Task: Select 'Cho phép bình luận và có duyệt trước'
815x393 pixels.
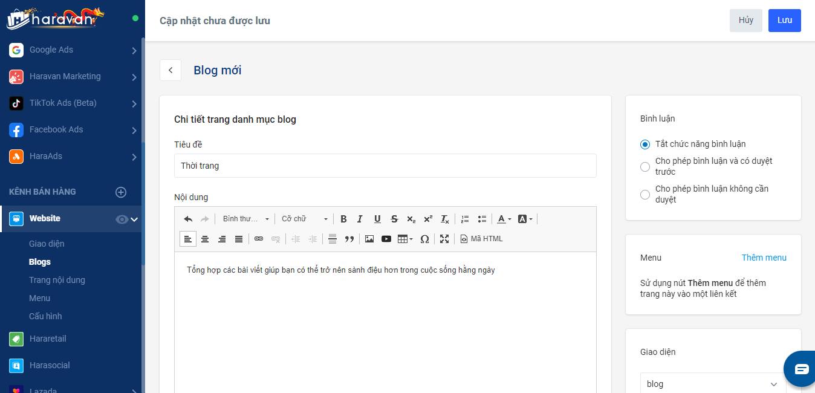Action: 645,166
